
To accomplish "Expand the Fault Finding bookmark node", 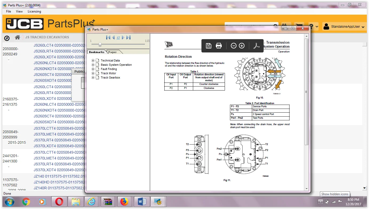I will pyautogui.click(x=93, y=69).
